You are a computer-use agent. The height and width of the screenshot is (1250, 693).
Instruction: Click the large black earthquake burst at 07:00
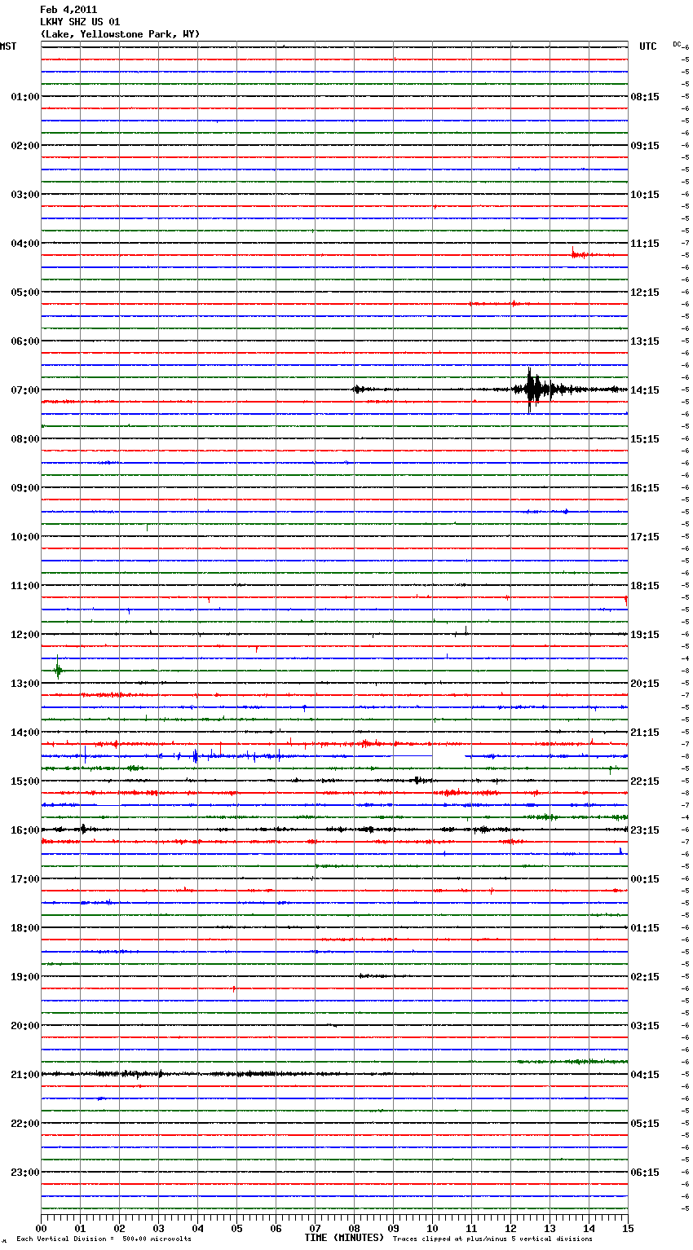point(534,390)
